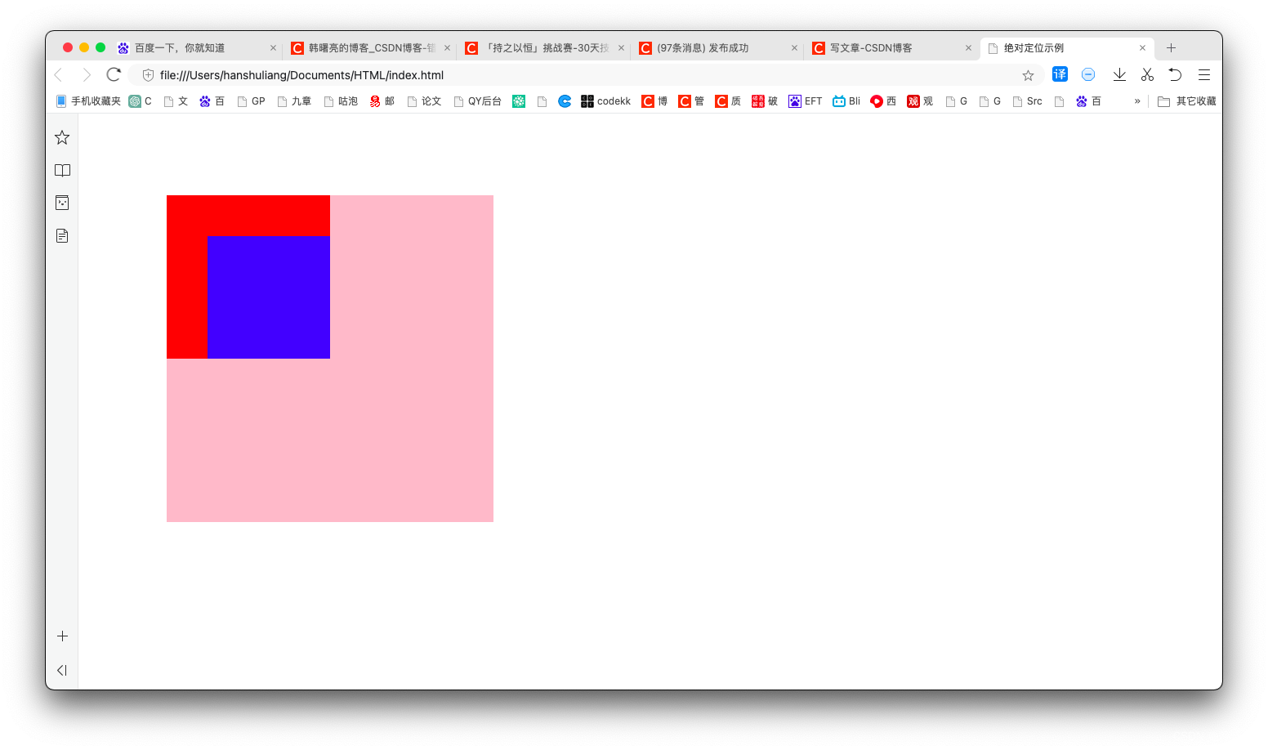Viewport: 1268px width, 750px height.
Task: Close the 韩曙亮的博客 tab
Action: point(447,48)
